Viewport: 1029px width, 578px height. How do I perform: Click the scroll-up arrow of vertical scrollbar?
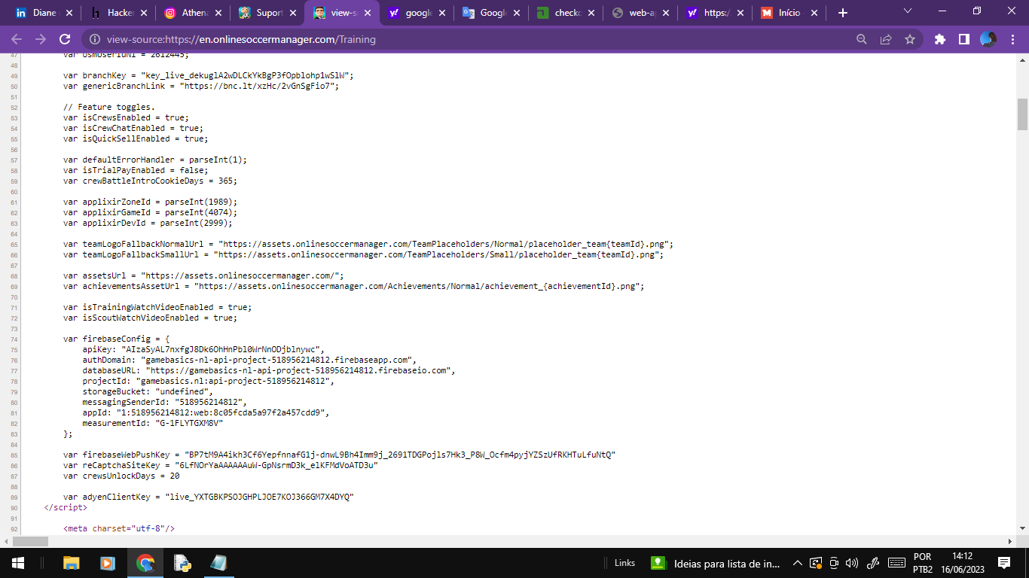click(x=1022, y=59)
